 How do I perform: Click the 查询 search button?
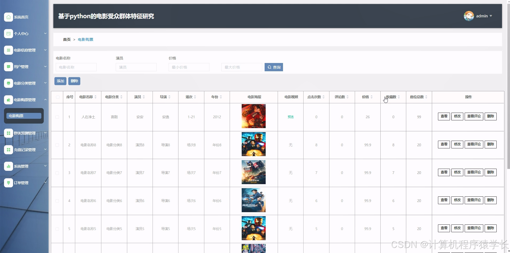pos(274,67)
